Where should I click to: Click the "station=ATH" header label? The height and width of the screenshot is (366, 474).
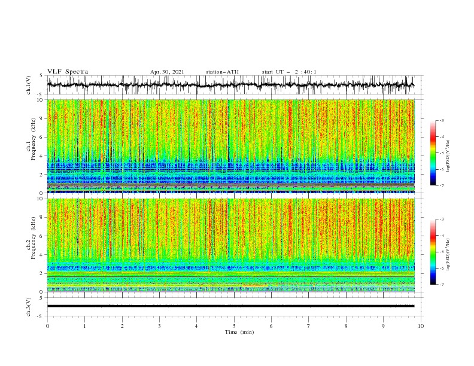point(222,72)
